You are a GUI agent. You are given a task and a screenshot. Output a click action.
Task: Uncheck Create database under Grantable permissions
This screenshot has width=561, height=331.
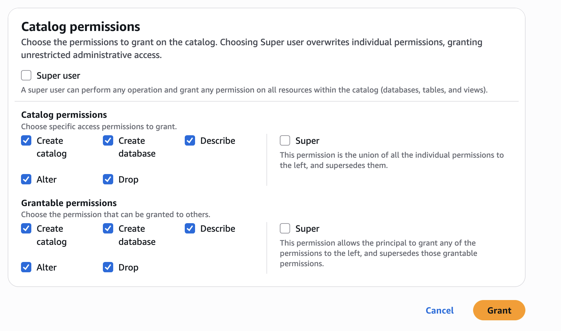(108, 228)
